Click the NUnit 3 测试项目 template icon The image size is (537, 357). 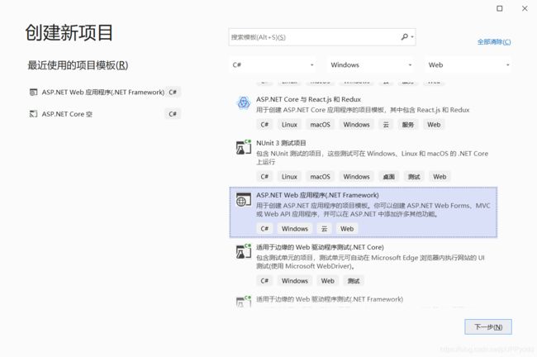click(243, 148)
